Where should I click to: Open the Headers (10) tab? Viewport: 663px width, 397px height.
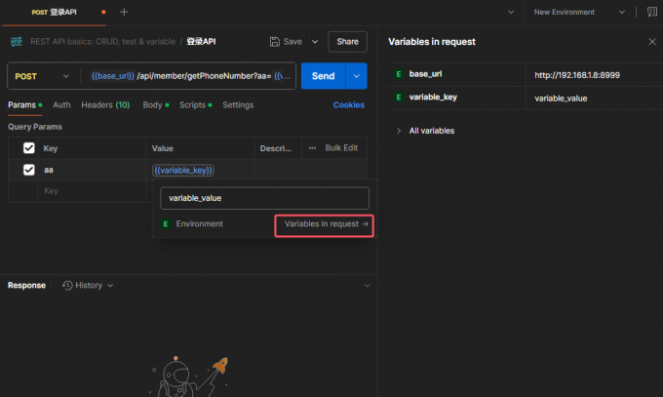tap(105, 105)
